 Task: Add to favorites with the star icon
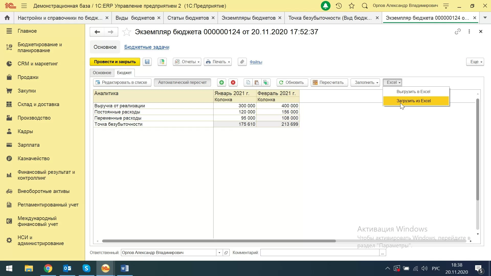pos(127,32)
